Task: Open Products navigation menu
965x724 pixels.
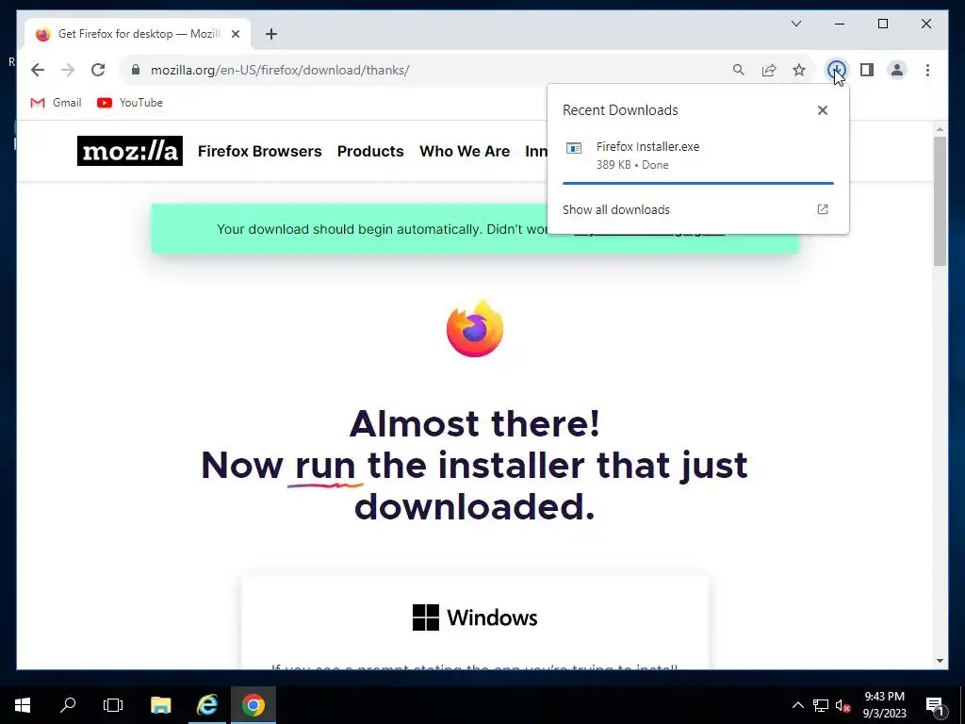Action: (x=370, y=152)
